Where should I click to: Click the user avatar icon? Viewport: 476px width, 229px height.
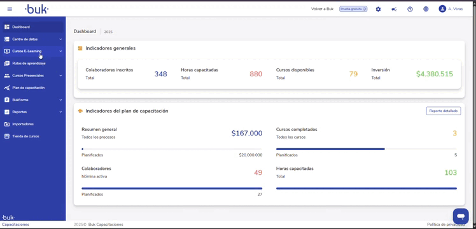(442, 9)
